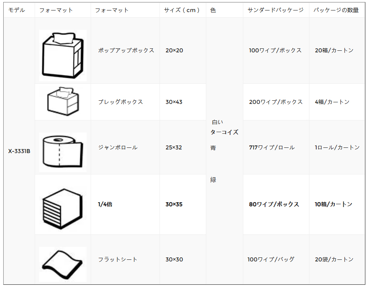367x288 pixels.
Task: Click the jumbo roll illustration
Action: [x=63, y=152]
